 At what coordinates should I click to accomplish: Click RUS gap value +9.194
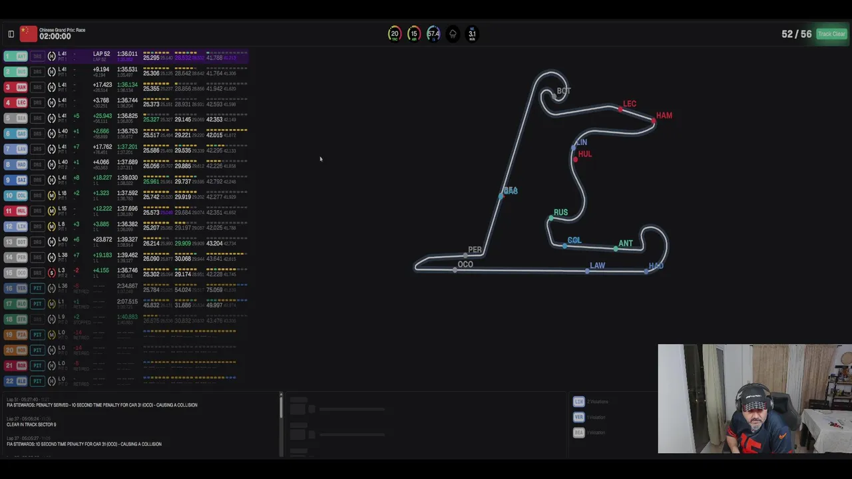(101, 69)
